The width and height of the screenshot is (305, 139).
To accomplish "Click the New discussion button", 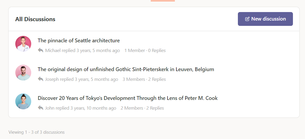I will (x=265, y=19).
